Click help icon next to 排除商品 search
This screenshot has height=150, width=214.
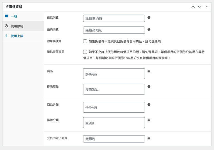pyautogui.click(x=149, y=86)
